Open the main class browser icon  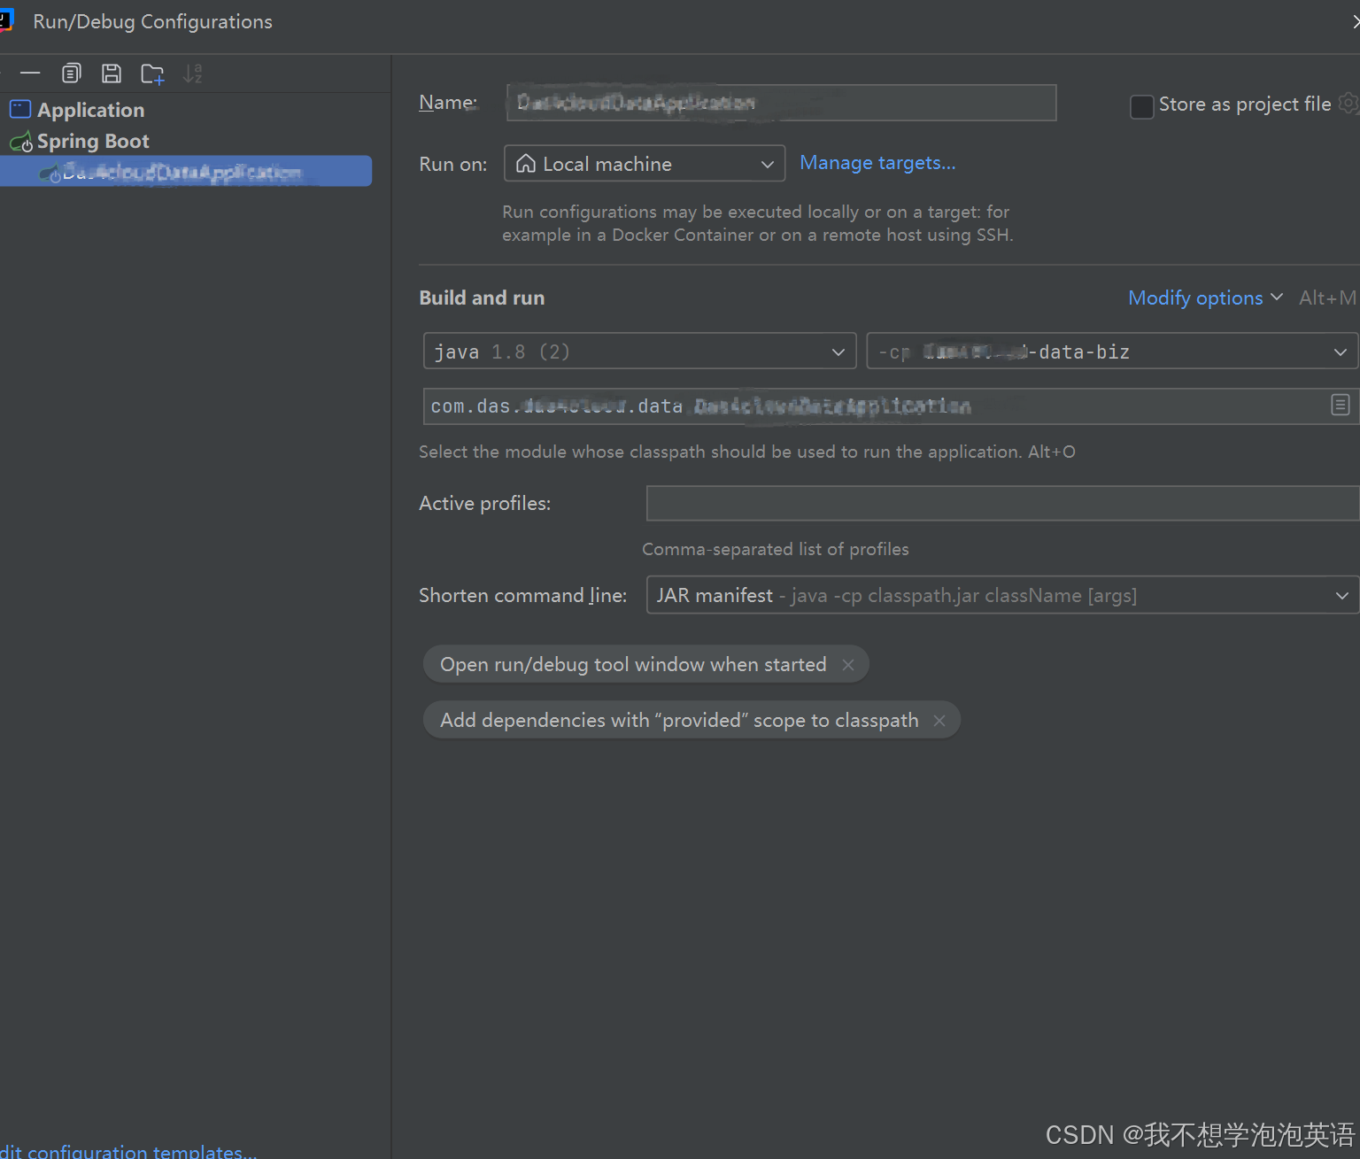pyautogui.click(x=1340, y=406)
